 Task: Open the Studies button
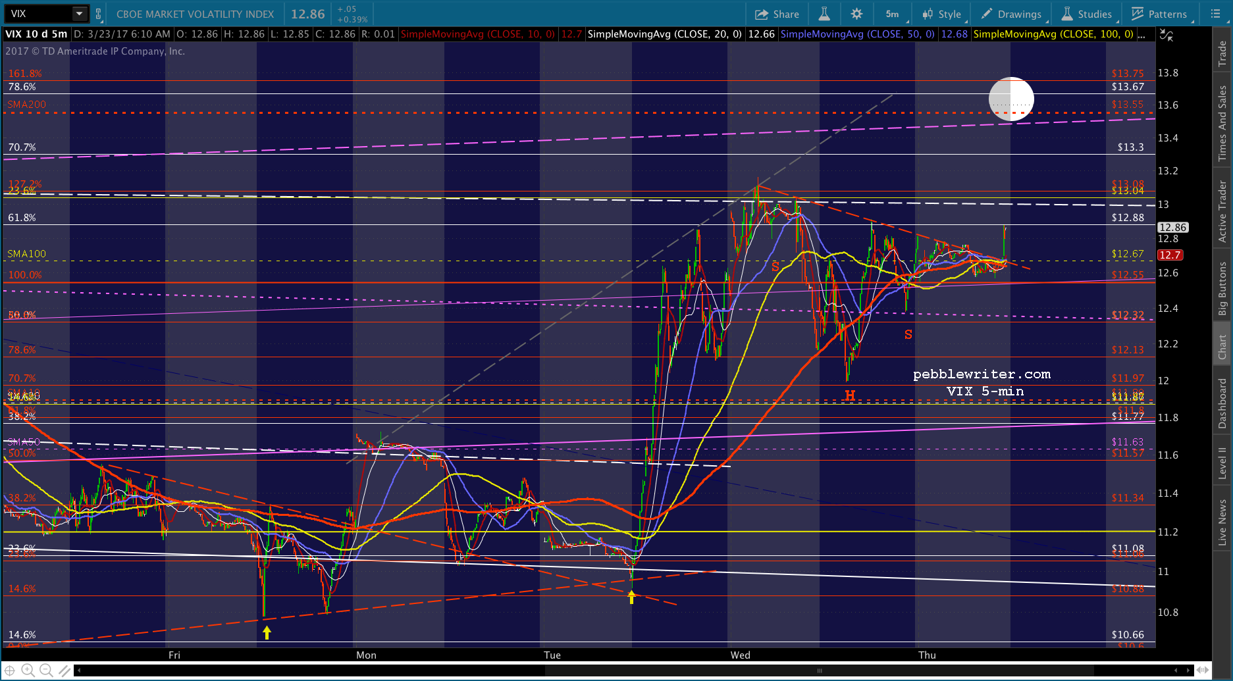tap(1087, 14)
